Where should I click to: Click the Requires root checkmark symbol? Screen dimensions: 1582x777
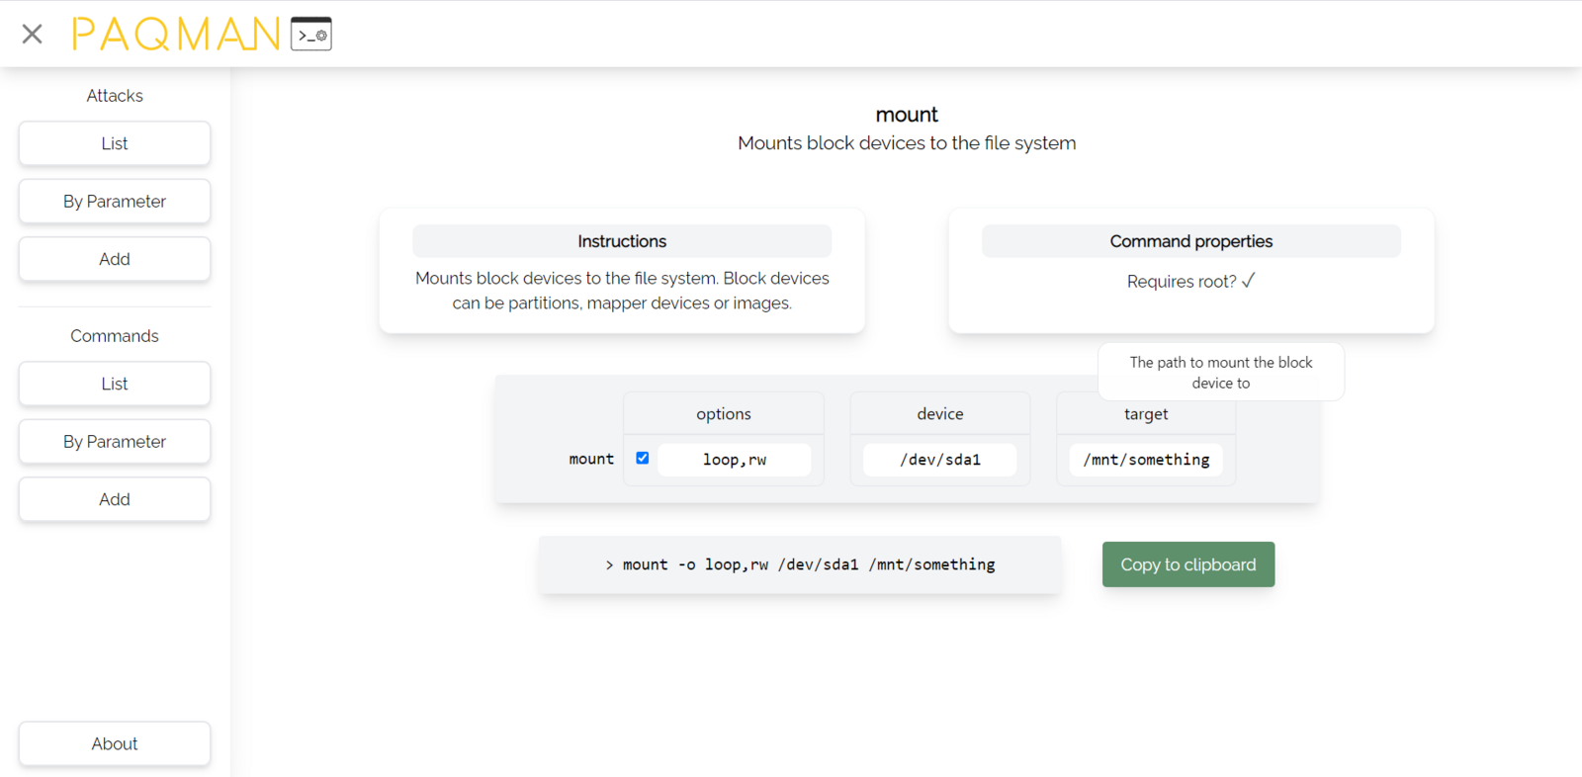tap(1248, 281)
